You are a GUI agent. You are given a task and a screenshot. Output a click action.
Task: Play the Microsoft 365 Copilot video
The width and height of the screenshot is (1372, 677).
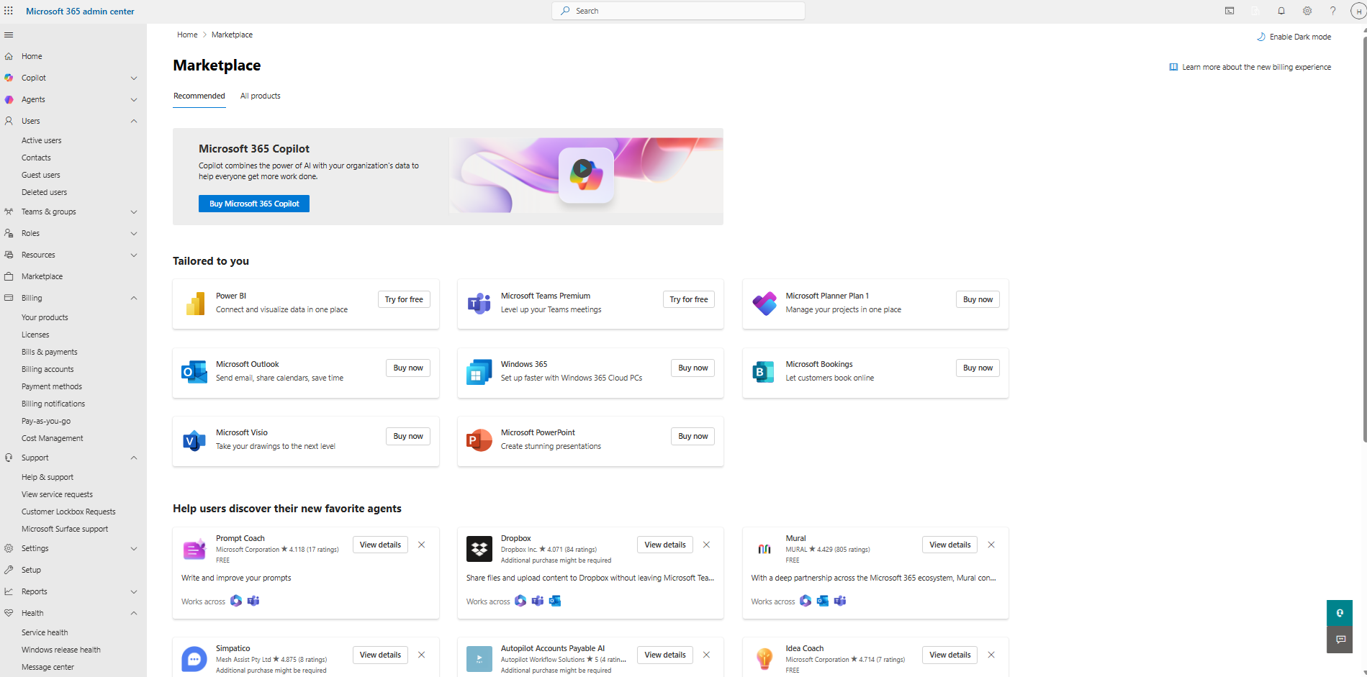pyautogui.click(x=582, y=169)
